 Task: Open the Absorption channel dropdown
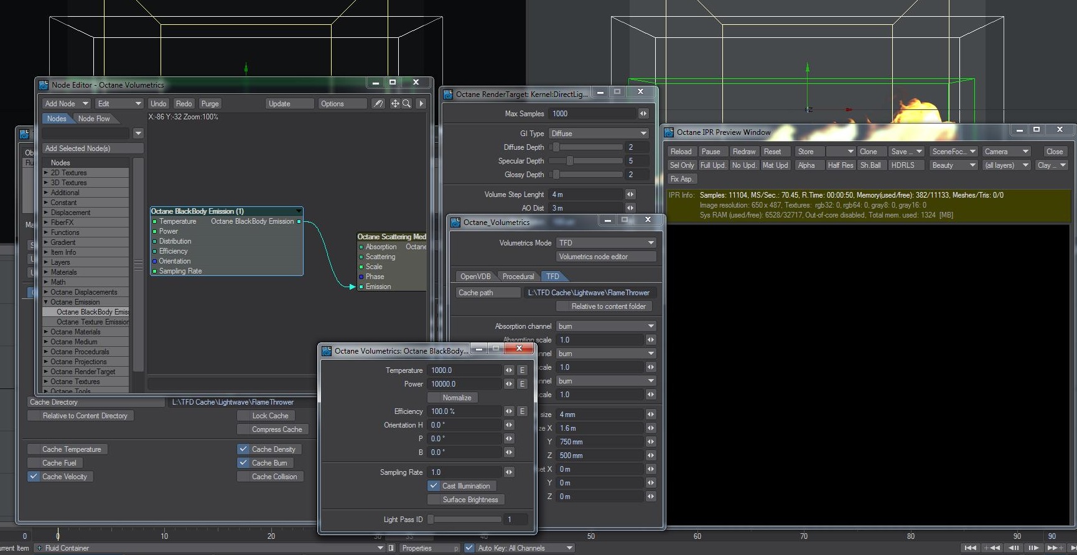pos(606,326)
